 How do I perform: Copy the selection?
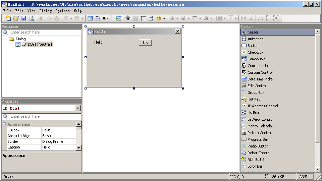(48, 18)
